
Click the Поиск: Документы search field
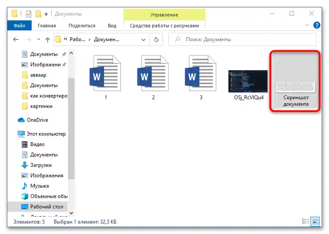[x=242, y=39]
